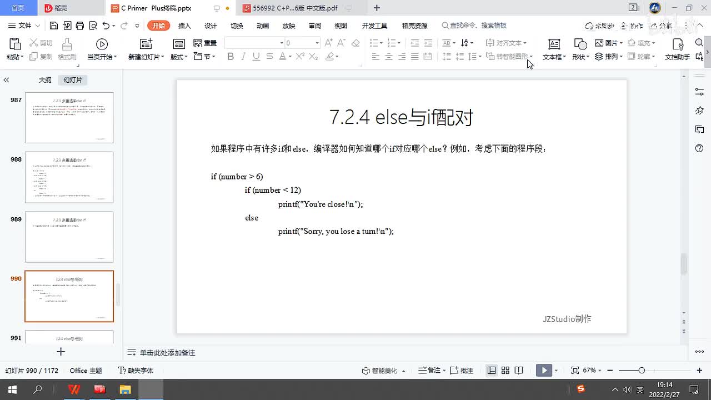This screenshot has height=400, width=711.
Task: Click the Comments (批注) button in status bar
Action: pos(461,371)
